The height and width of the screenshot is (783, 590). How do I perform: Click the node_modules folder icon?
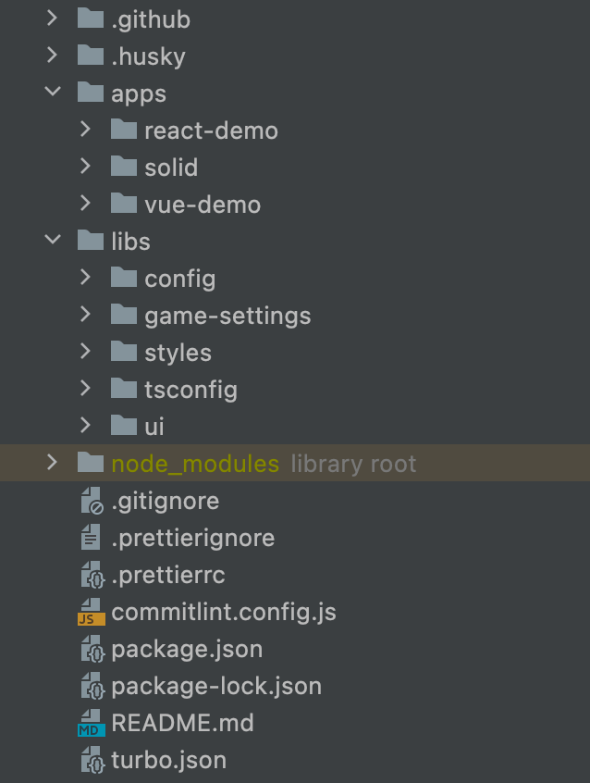[90, 463]
